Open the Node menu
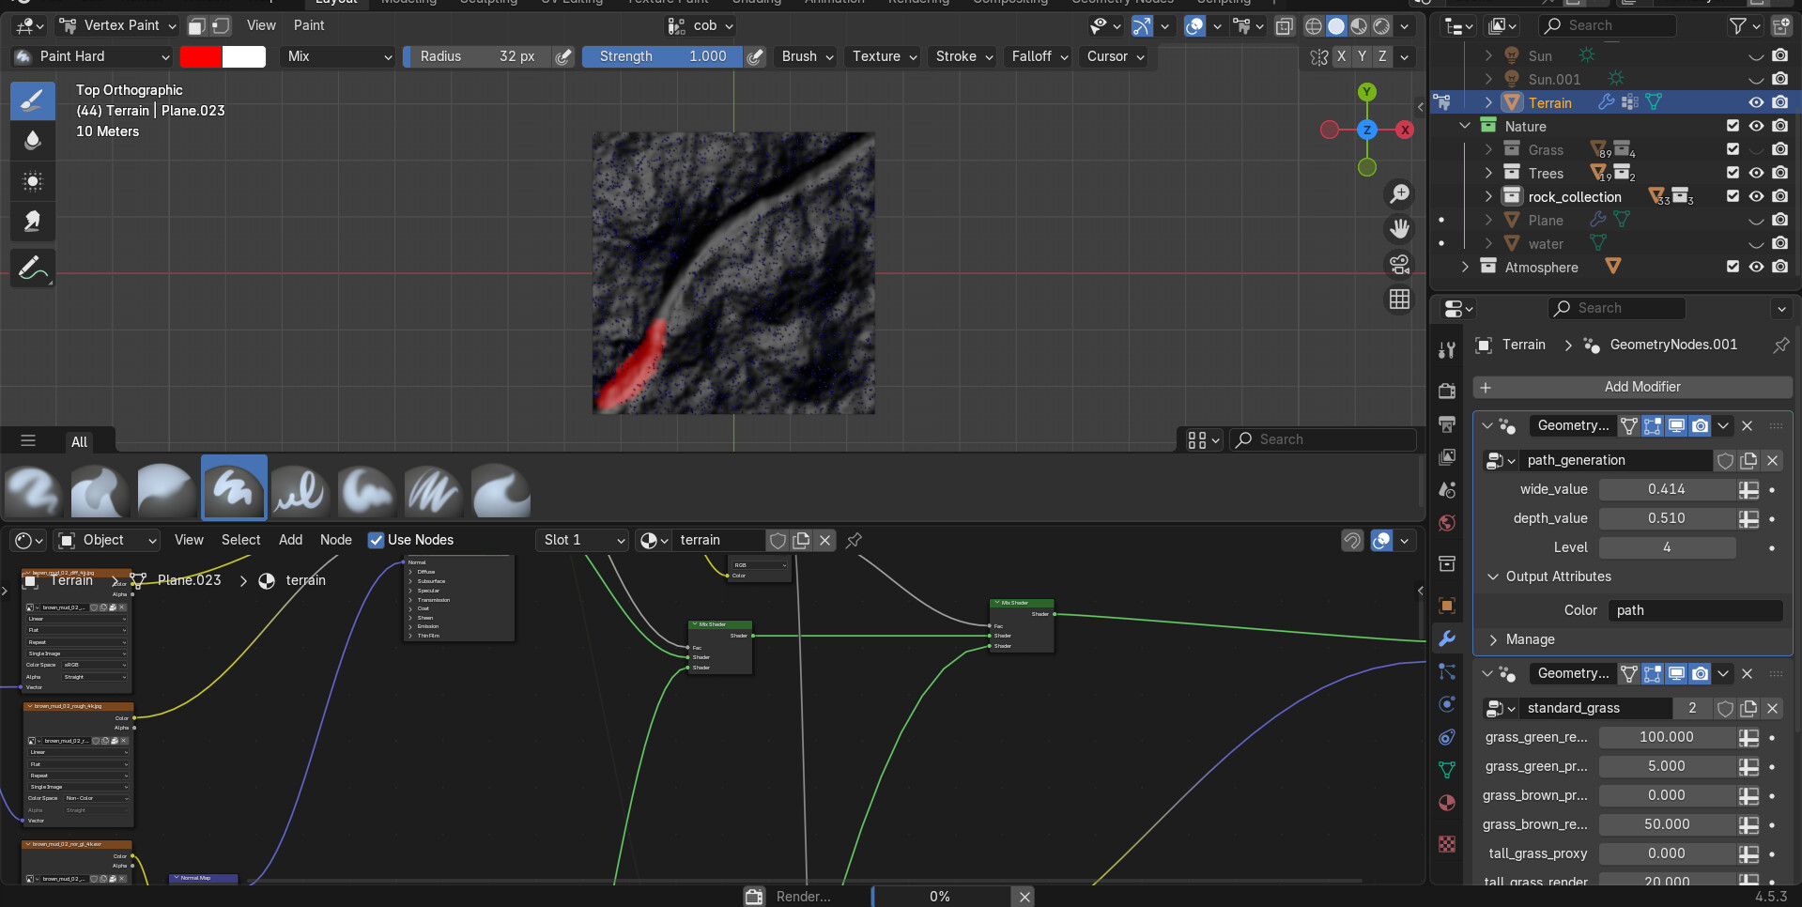 point(336,540)
